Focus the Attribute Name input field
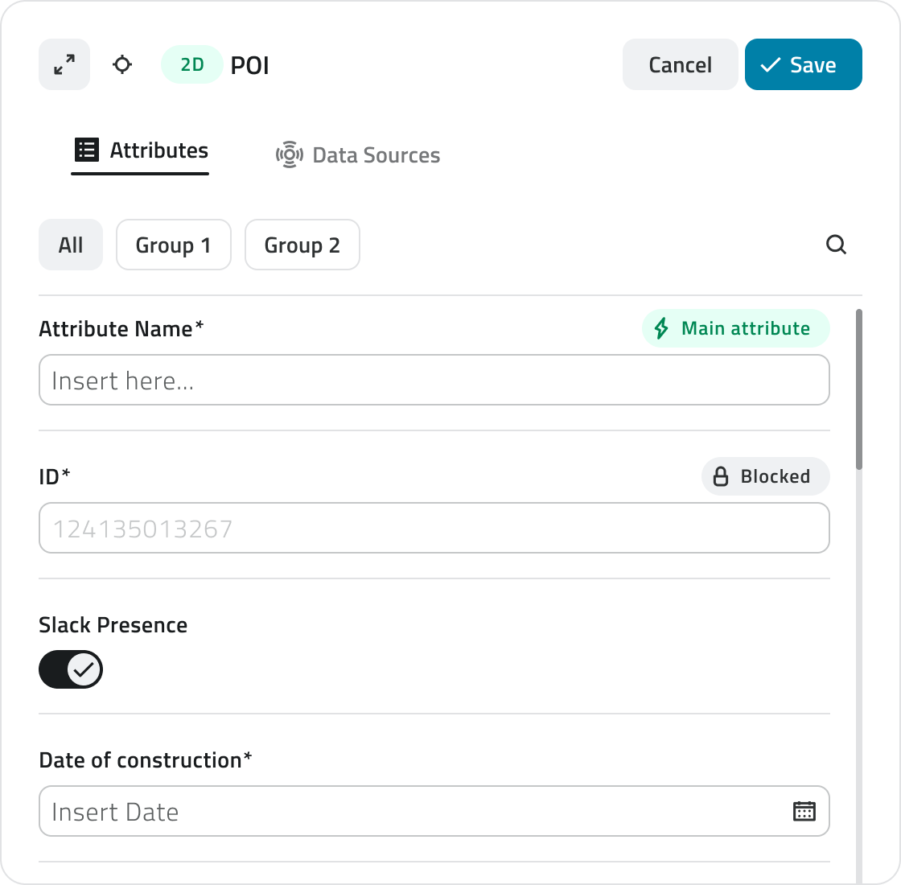The image size is (901, 885). (434, 380)
